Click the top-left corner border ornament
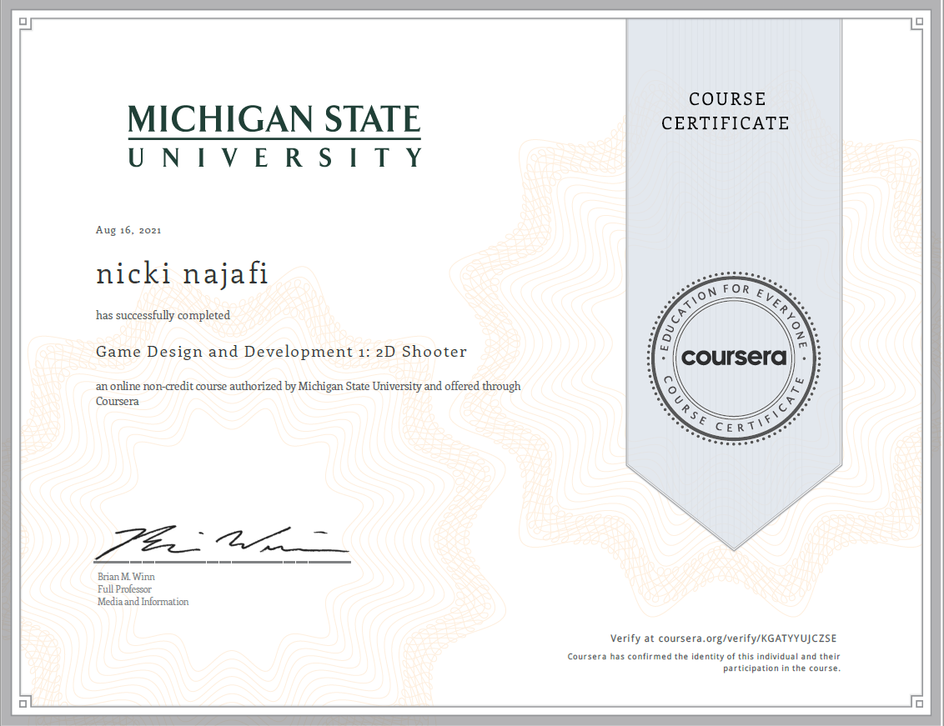This screenshot has height=726, width=944. coord(24,24)
